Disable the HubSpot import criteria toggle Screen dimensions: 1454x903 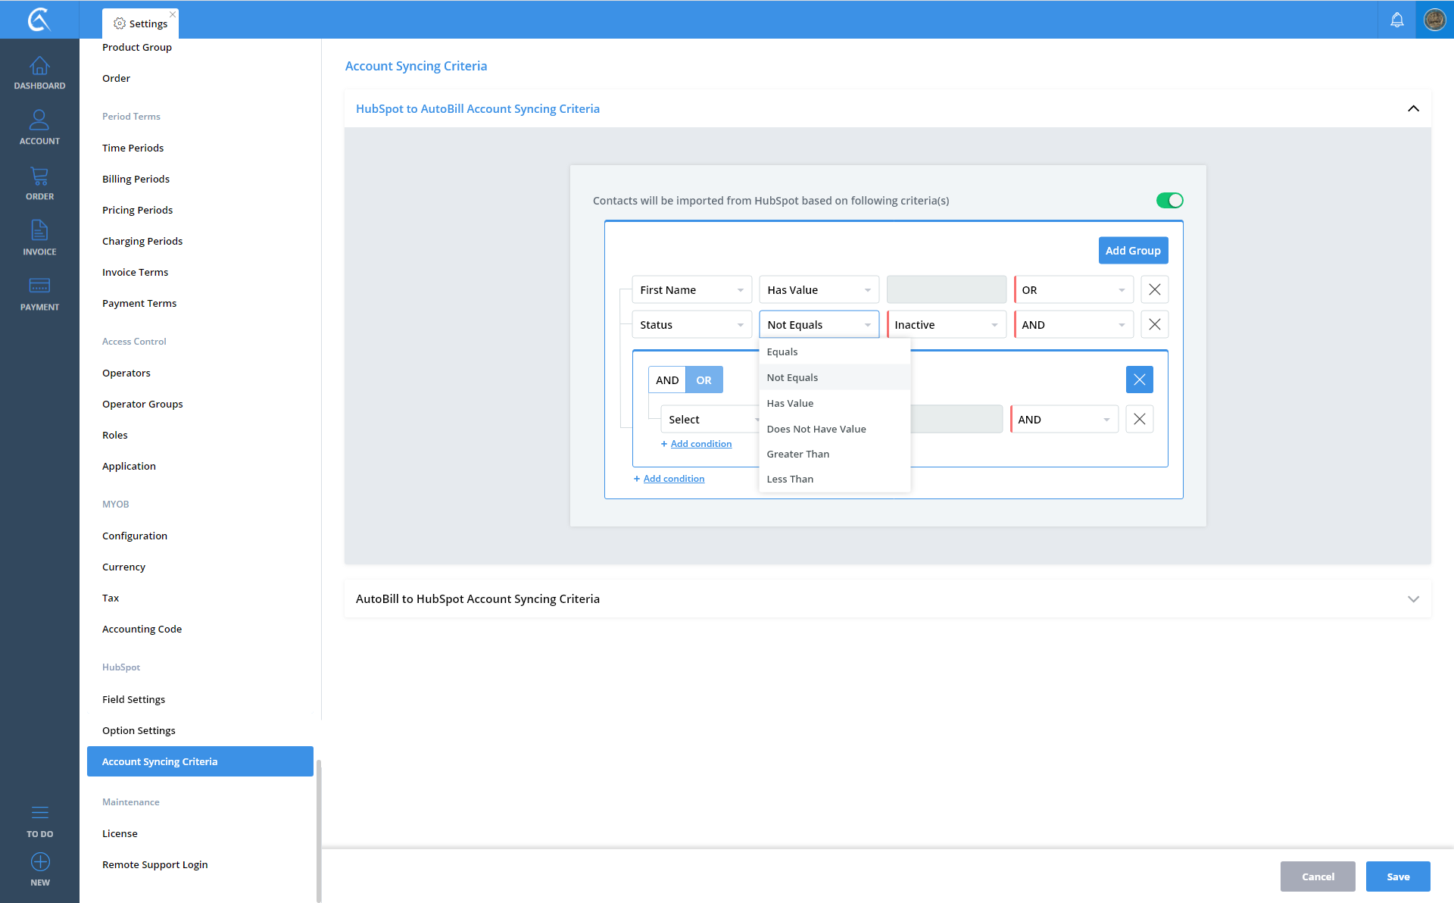pos(1169,201)
